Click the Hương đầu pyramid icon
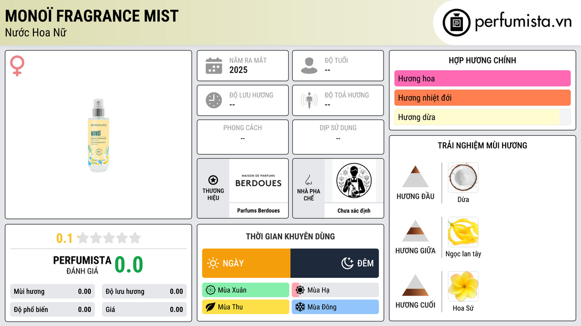Screen dimensions: 581x326 pyautogui.click(x=415, y=177)
